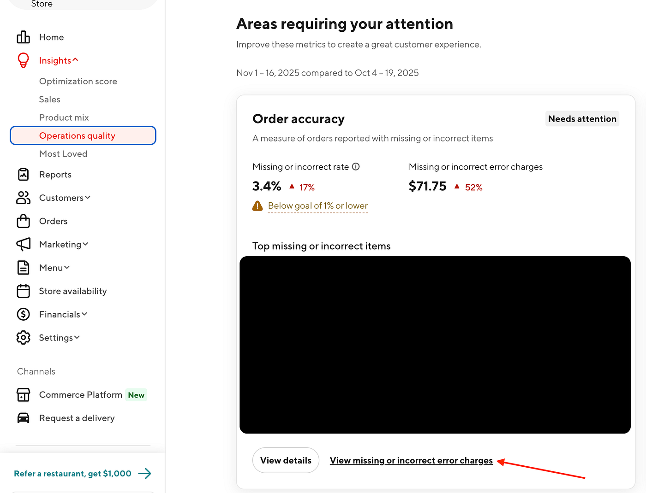Viewport: 646px width, 493px height.
Task: Click the Insights lightbulb icon
Action: click(23, 60)
